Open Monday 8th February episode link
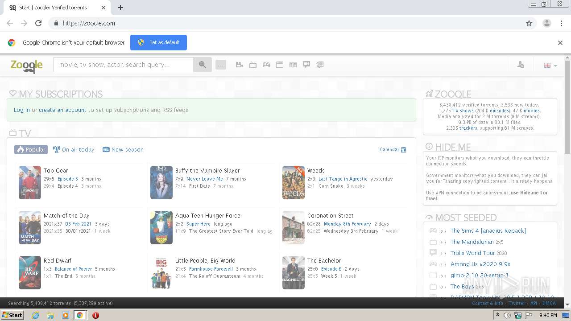 [x=348, y=224]
